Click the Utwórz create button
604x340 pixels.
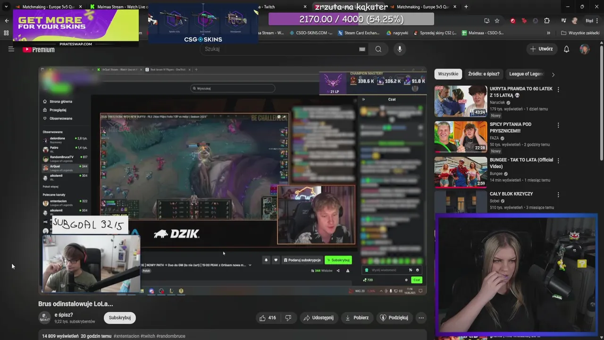pos(541,49)
